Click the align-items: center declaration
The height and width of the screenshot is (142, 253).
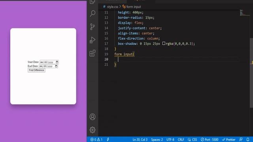point(136,33)
